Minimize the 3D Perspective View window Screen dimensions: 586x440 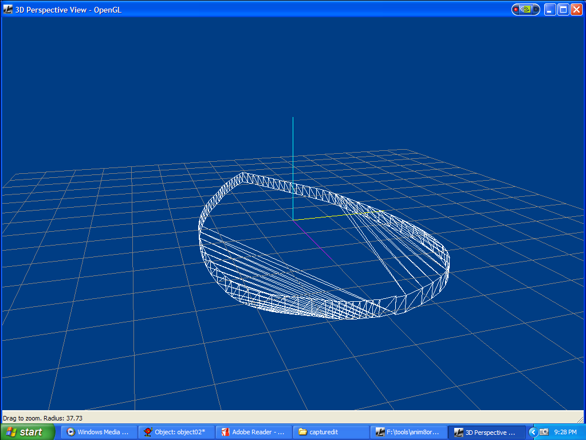[549, 9]
